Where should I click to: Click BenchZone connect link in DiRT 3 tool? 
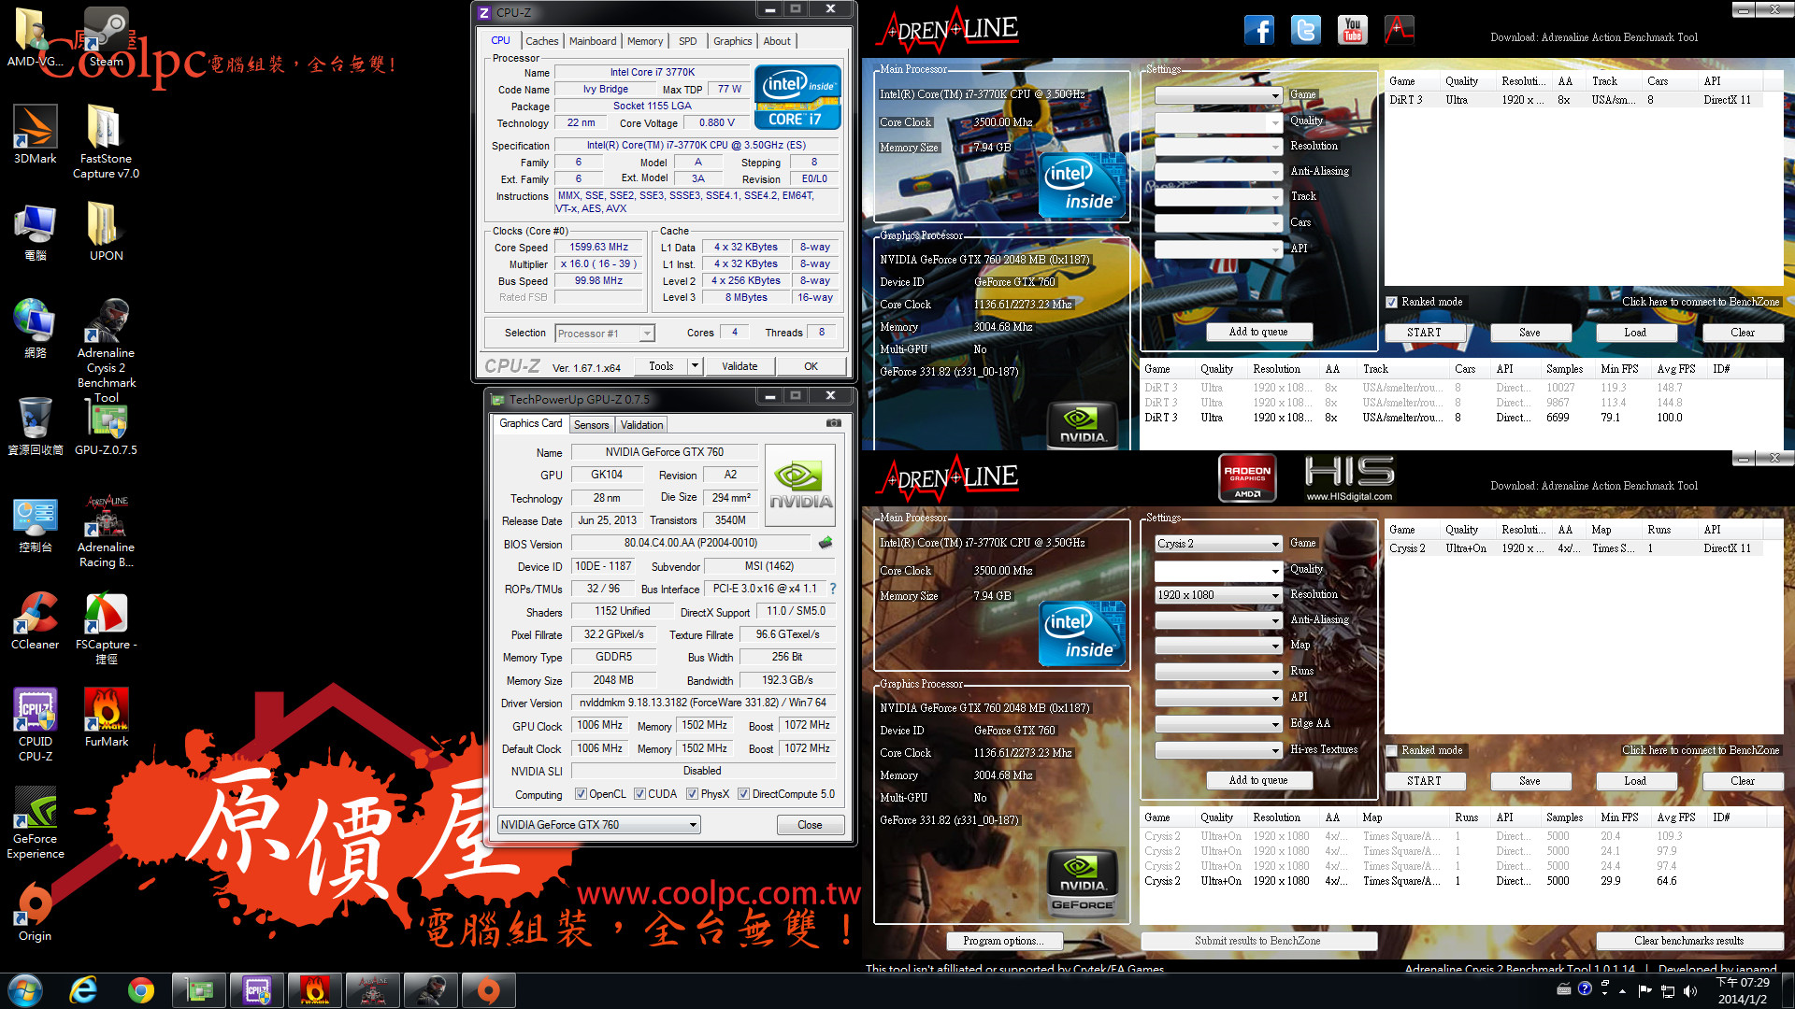coord(1701,302)
